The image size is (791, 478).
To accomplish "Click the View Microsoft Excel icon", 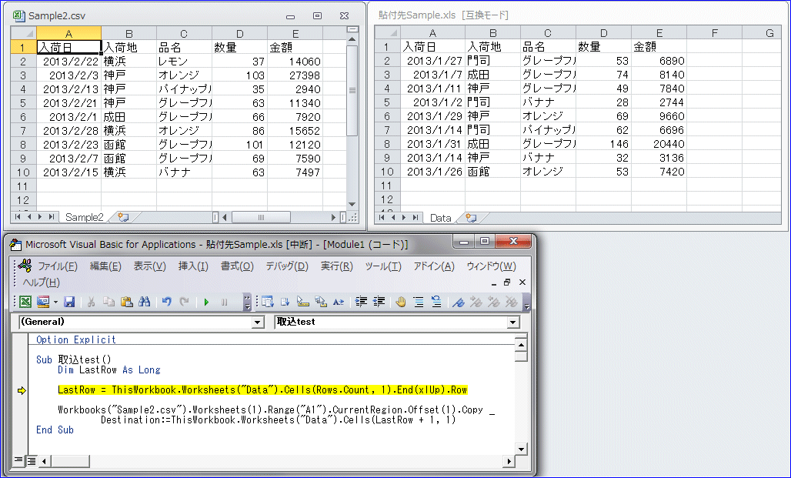I will [25, 303].
